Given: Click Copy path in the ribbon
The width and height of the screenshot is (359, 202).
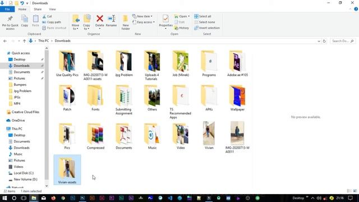Looking at the screenshot, I should (52, 22).
